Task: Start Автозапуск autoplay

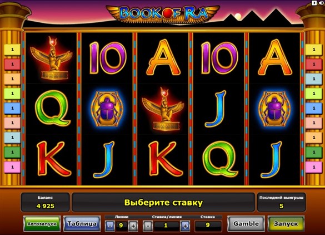Action: point(42,224)
